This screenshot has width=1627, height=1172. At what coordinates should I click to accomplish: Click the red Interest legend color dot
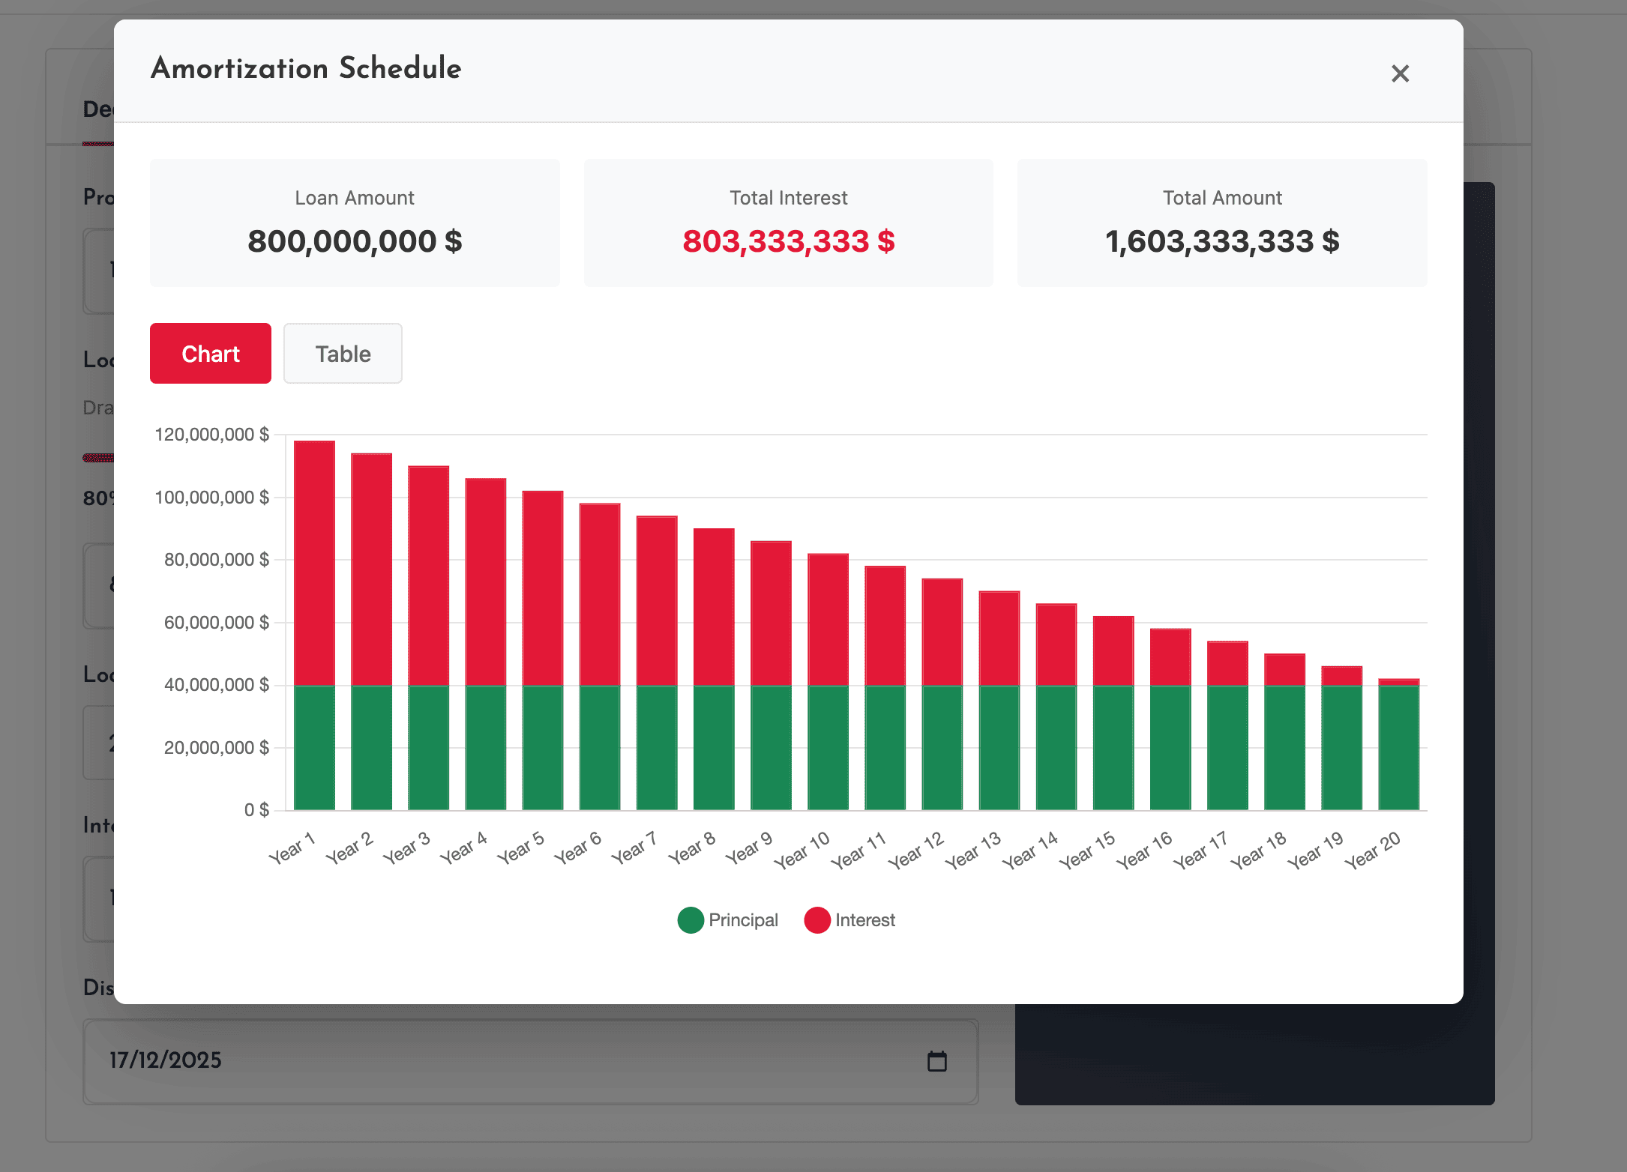click(816, 920)
